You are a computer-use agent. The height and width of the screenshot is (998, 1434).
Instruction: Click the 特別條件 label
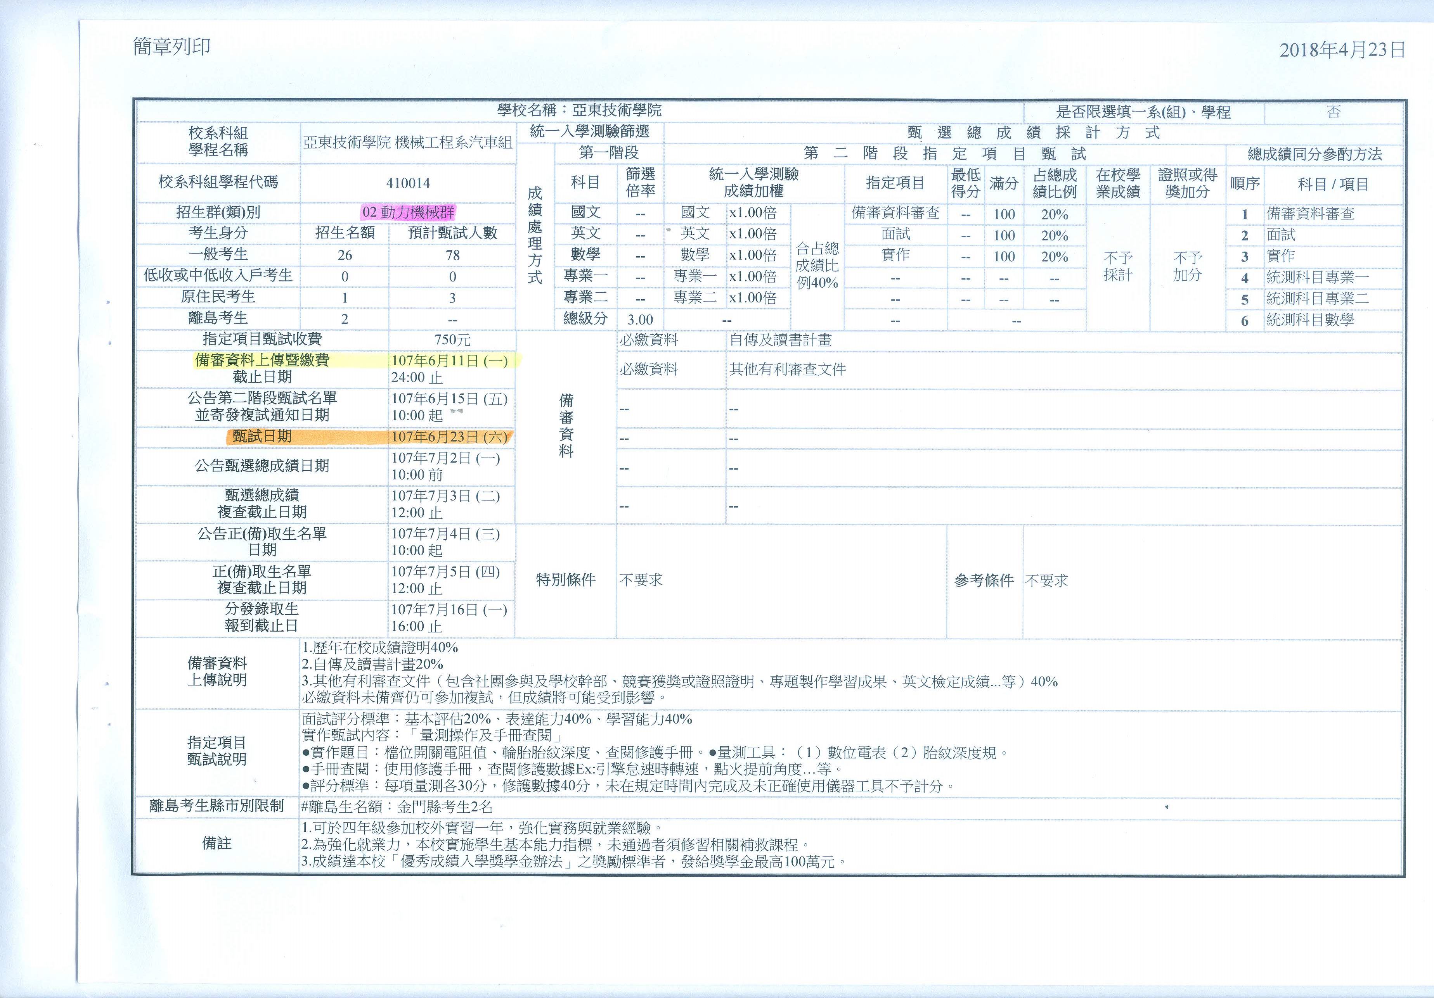pos(566,580)
